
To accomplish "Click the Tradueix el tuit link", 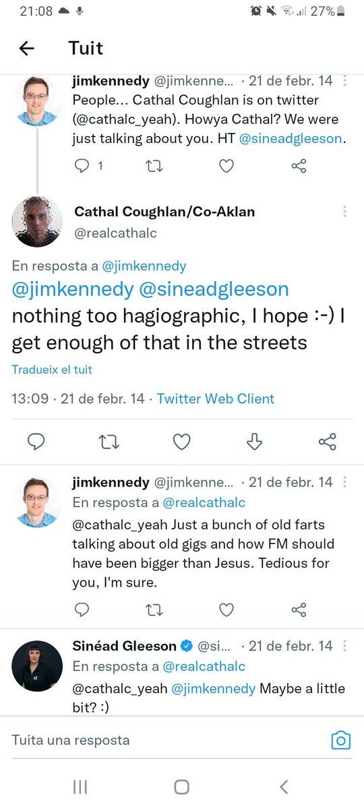I will point(52,369).
